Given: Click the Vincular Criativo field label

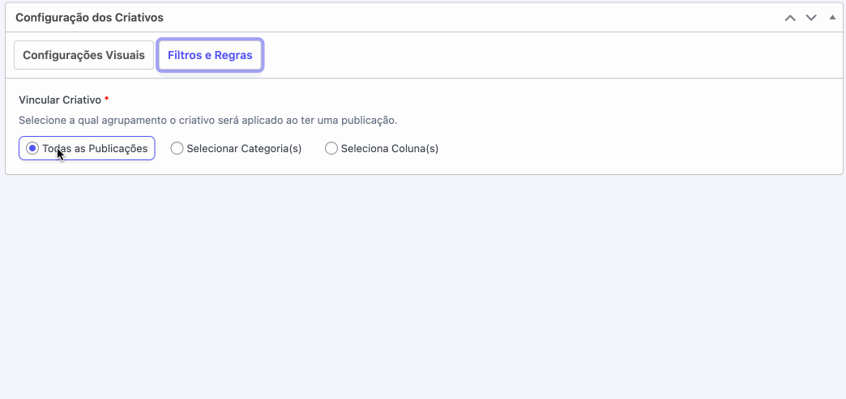Looking at the screenshot, I should point(60,100).
